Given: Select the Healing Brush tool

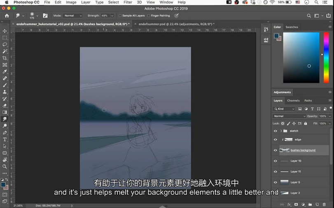Looking at the screenshot, I should (5, 78).
